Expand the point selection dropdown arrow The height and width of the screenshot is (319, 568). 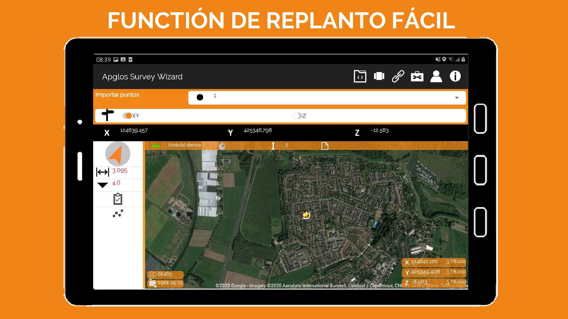(x=457, y=98)
